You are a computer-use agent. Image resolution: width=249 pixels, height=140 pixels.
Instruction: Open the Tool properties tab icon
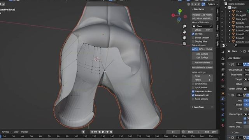(223, 52)
